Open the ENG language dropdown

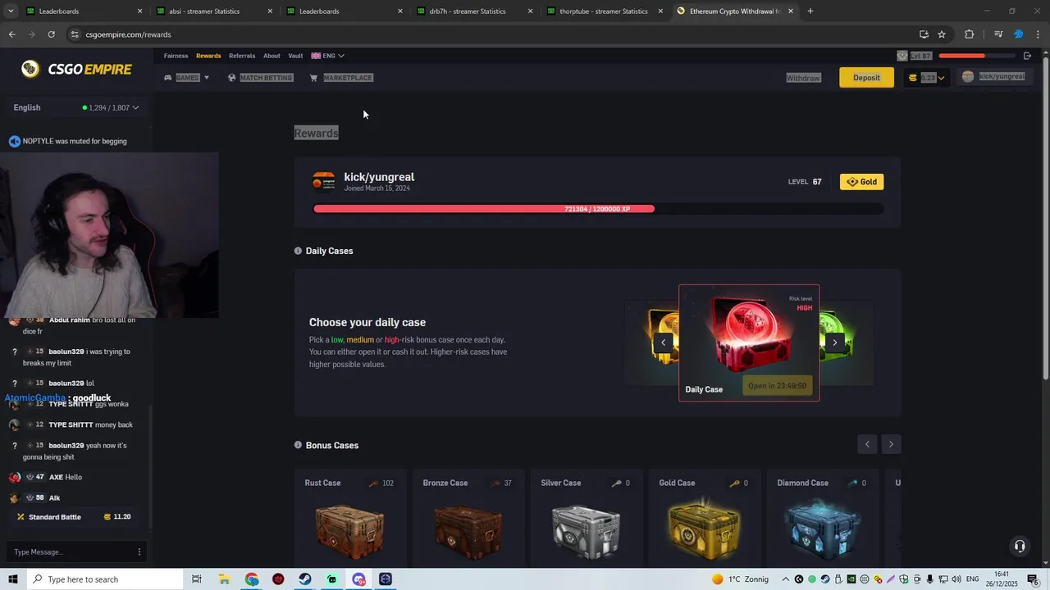(x=327, y=56)
